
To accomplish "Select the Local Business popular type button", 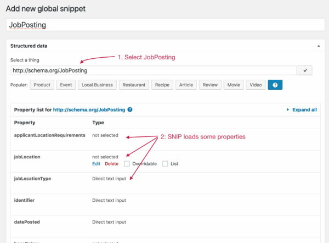I will pos(97,85).
